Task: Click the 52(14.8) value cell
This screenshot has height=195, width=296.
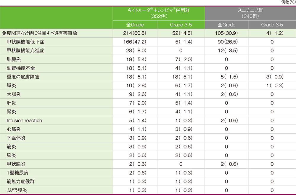Action: tap(181, 33)
